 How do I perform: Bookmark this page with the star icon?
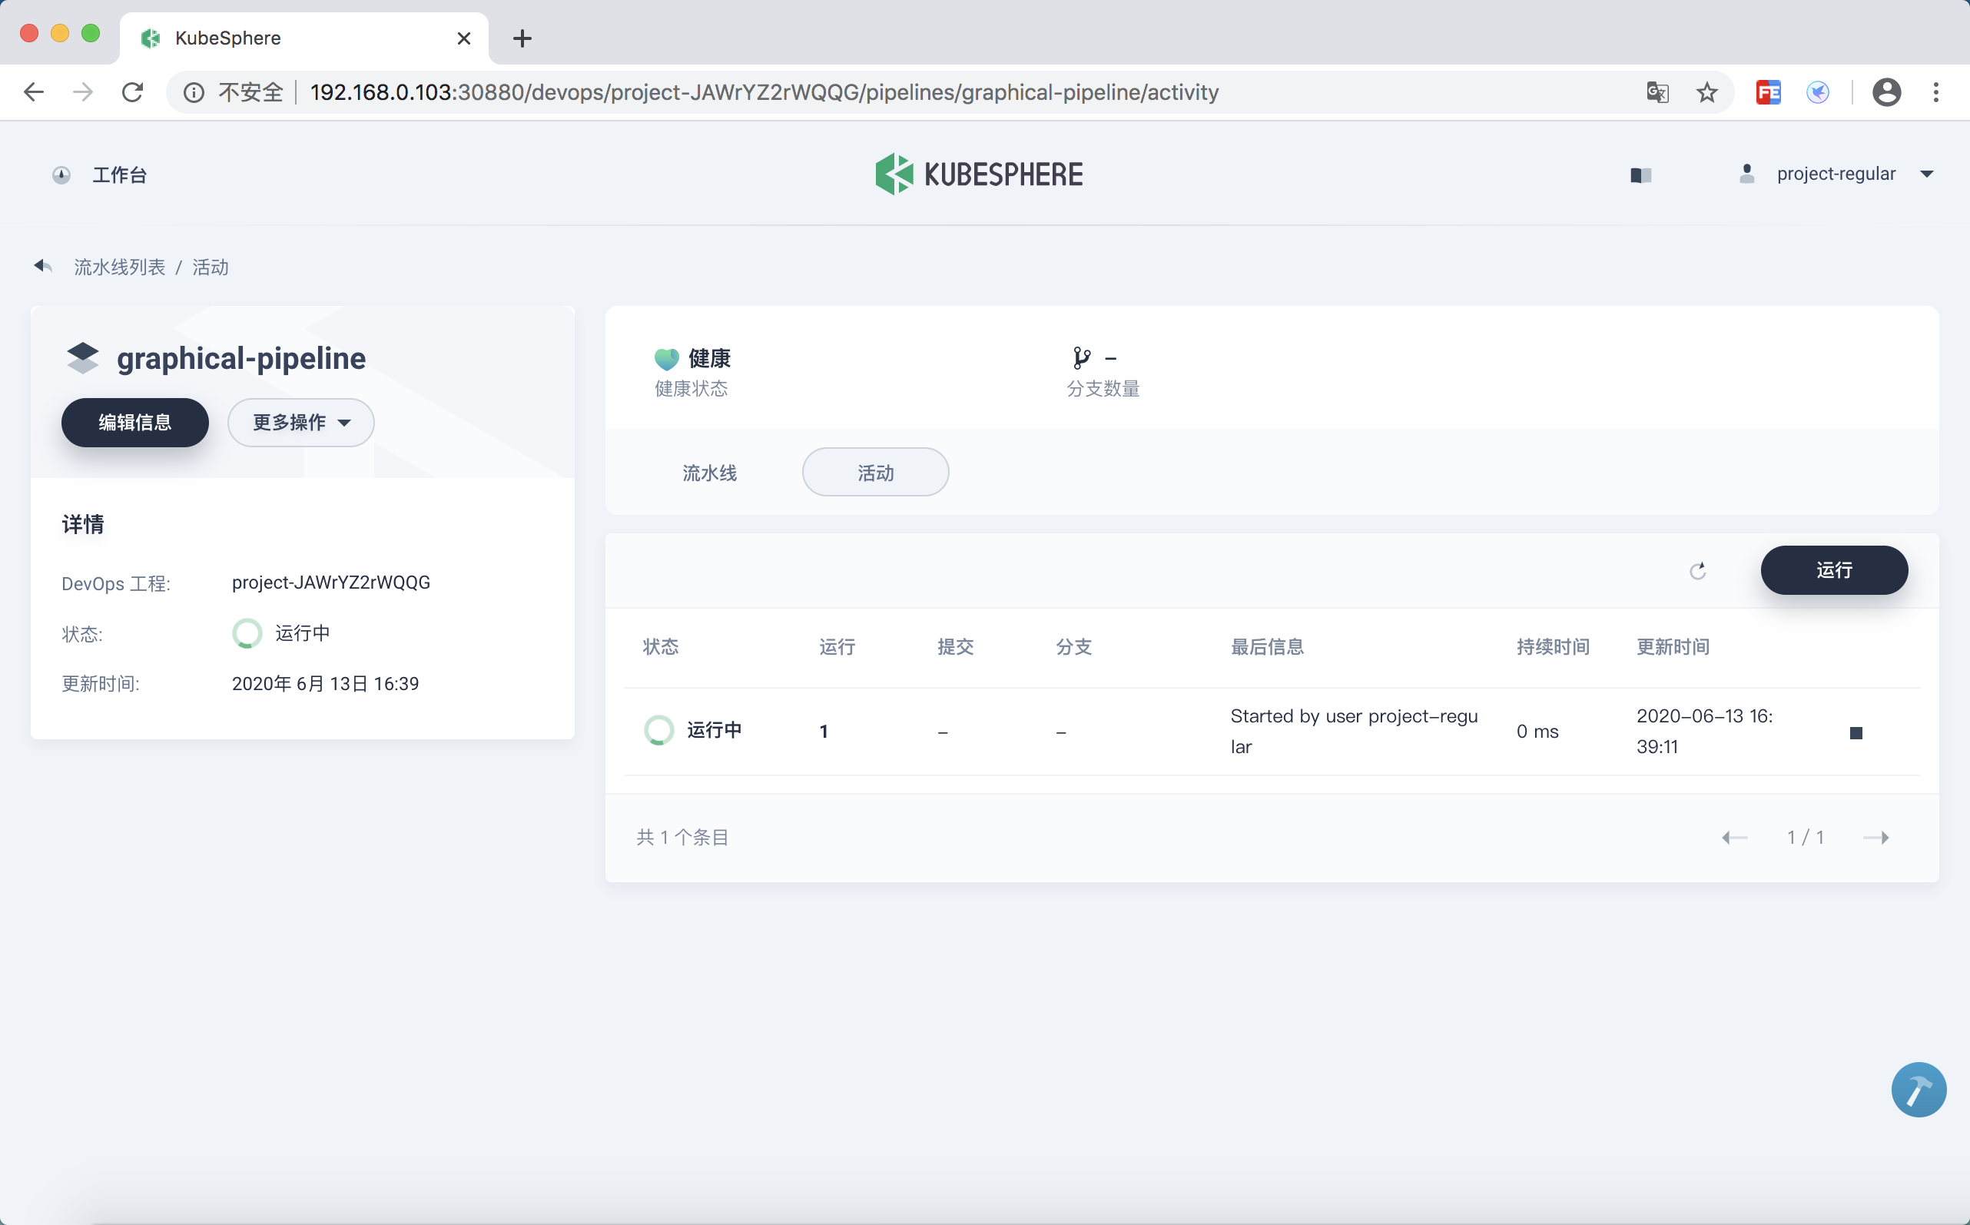(1706, 92)
